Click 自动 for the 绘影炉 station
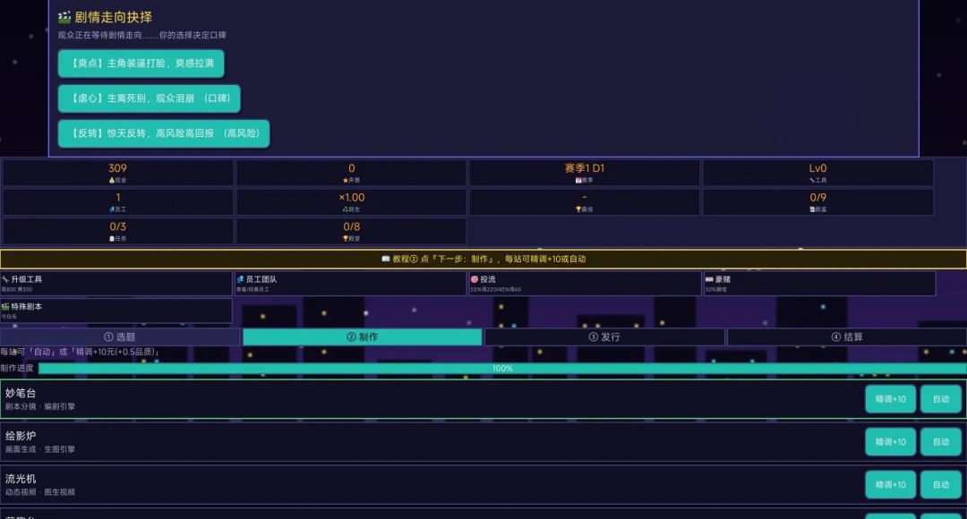Image resolution: width=967 pixels, height=519 pixels. pyautogui.click(x=941, y=442)
